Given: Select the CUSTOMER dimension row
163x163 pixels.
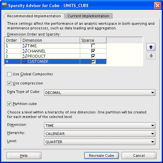Looking at the screenshot, I should [x=55, y=61].
